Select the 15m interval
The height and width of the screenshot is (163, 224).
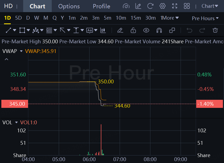coord(136,18)
